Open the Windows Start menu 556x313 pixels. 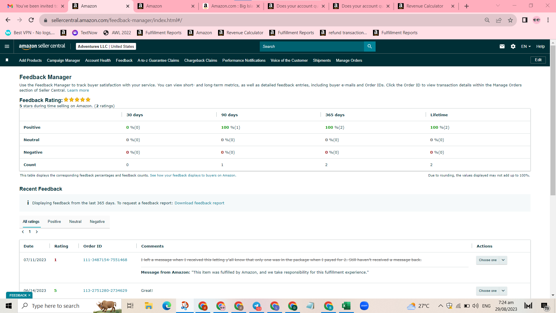(x=9, y=306)
